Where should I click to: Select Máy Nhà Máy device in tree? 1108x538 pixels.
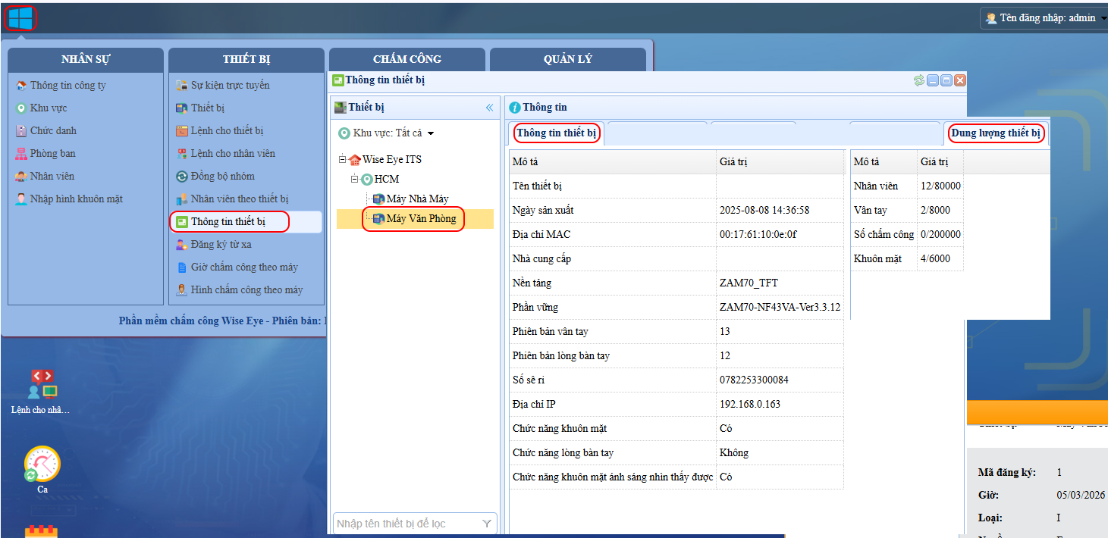coord(416,199)
